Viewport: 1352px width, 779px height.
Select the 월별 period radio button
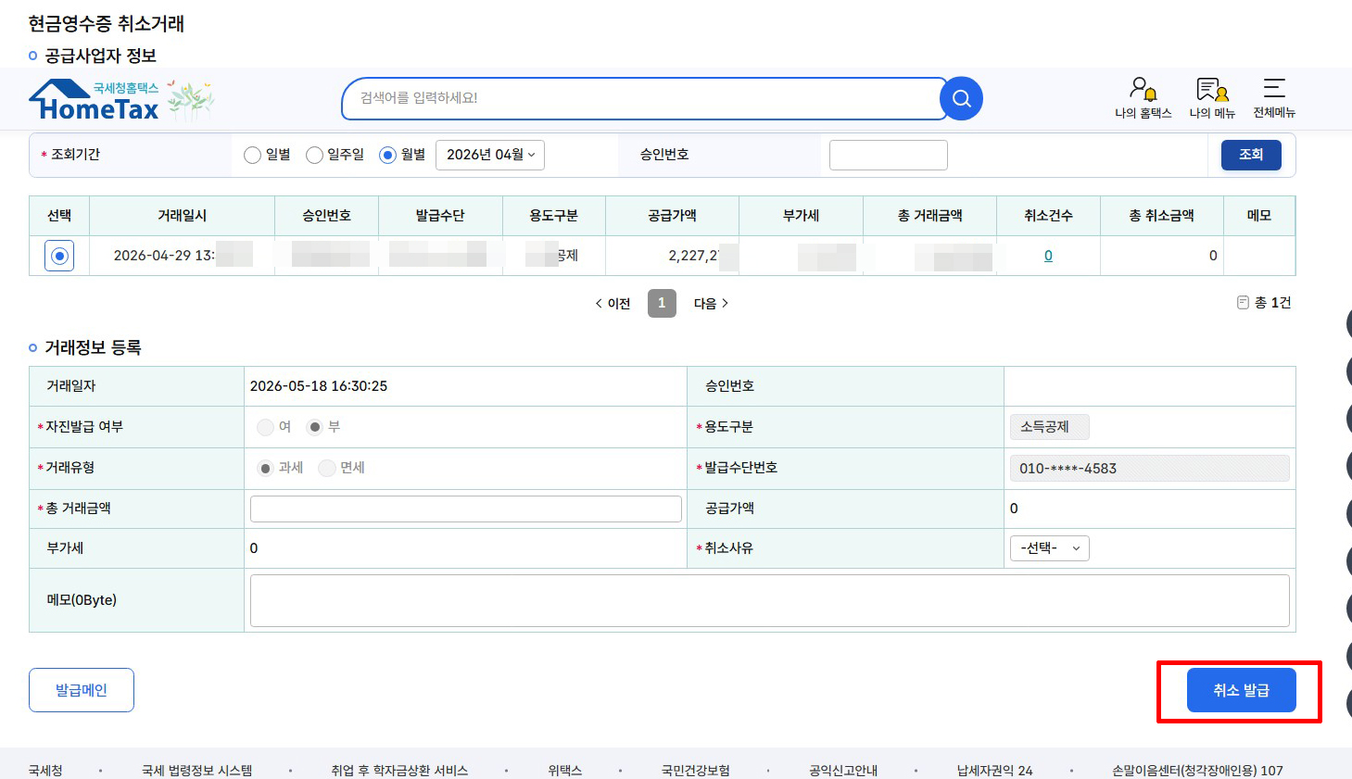[387, 155]
